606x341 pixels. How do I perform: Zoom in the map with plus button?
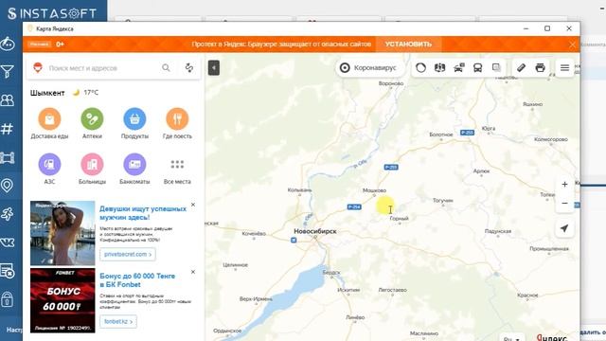564,185
